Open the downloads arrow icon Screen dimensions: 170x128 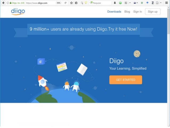click(115, 3)
